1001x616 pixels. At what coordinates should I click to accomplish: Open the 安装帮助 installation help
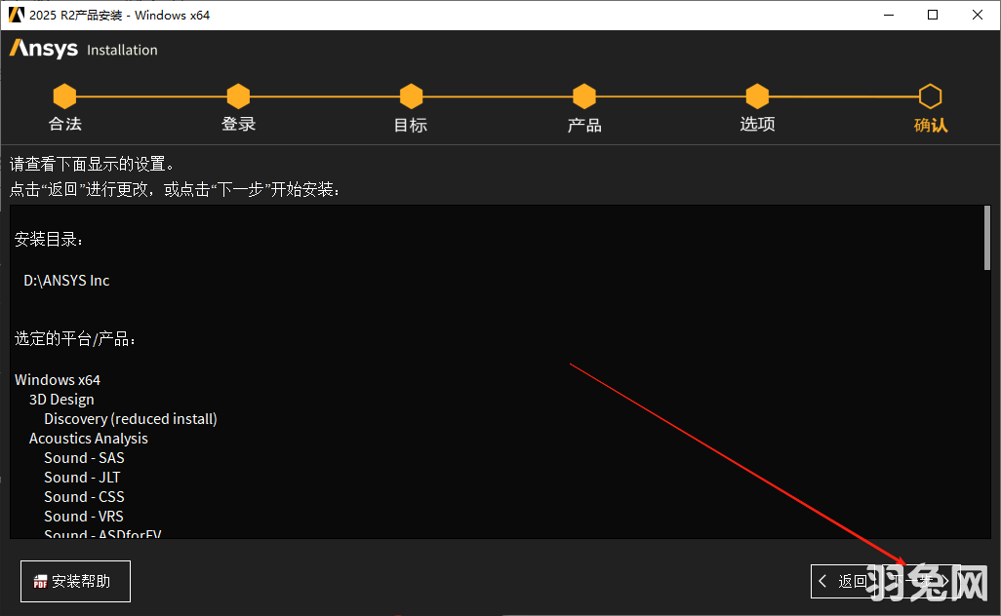75,581
